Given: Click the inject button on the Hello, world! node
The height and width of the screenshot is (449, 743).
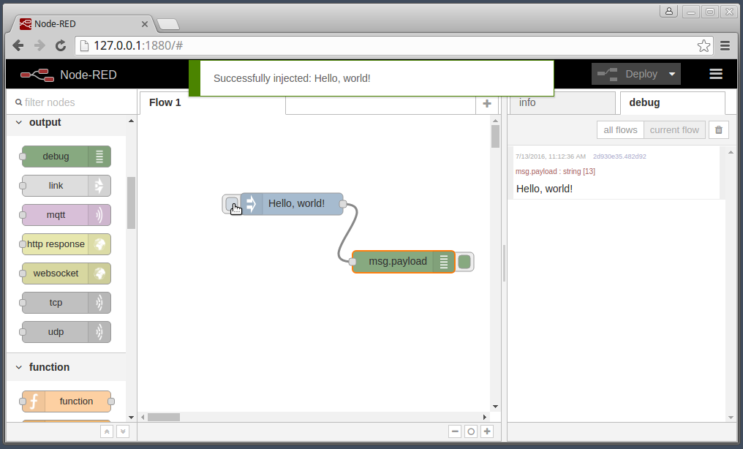Looking at the screenshot, I should (x=231, y=204).
